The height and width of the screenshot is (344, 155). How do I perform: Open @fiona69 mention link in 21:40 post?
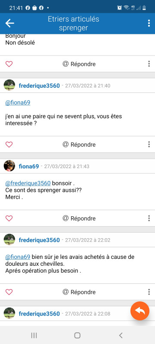(x=18, y=103)
